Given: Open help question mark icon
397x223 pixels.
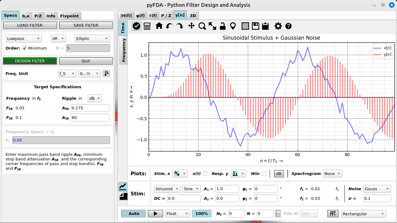Looking at the screenshot, I should click(288, 26).
